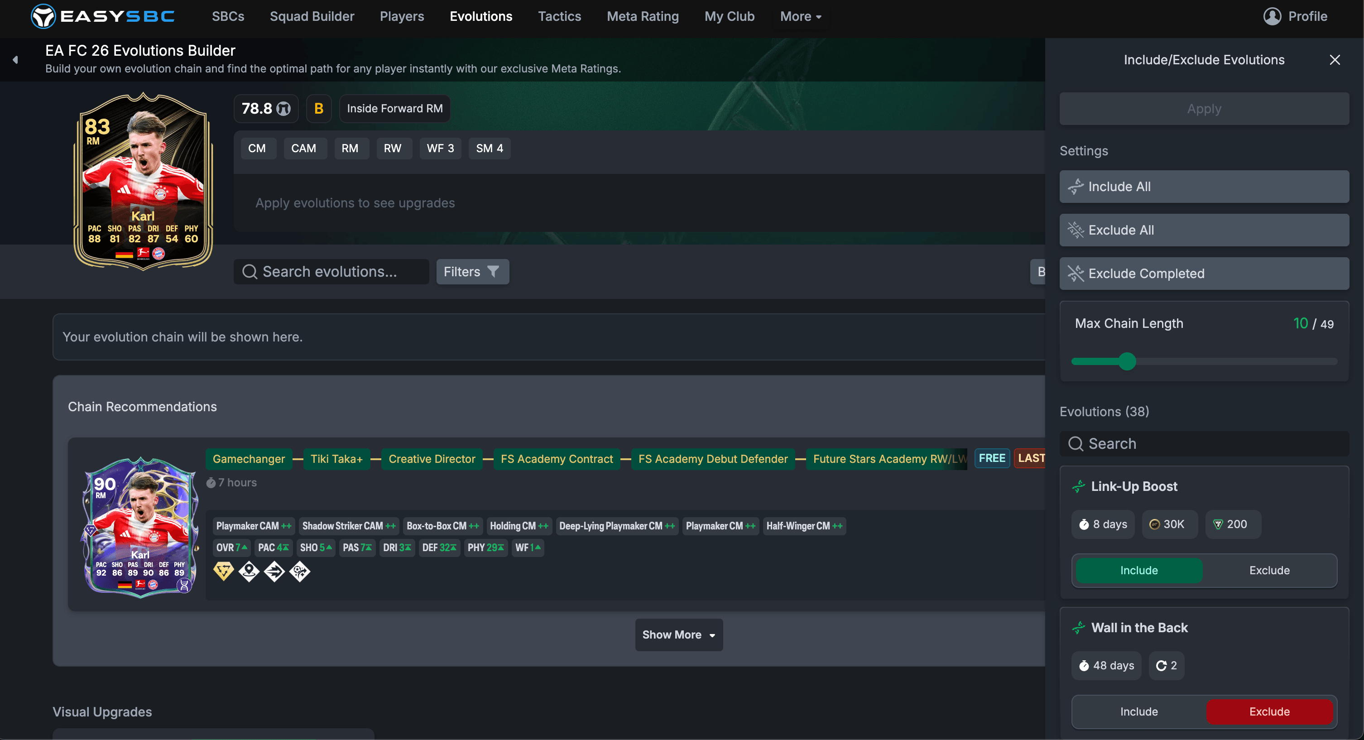Click the WF 3 chip
The image size is (1364, 740).
point(441,149)
